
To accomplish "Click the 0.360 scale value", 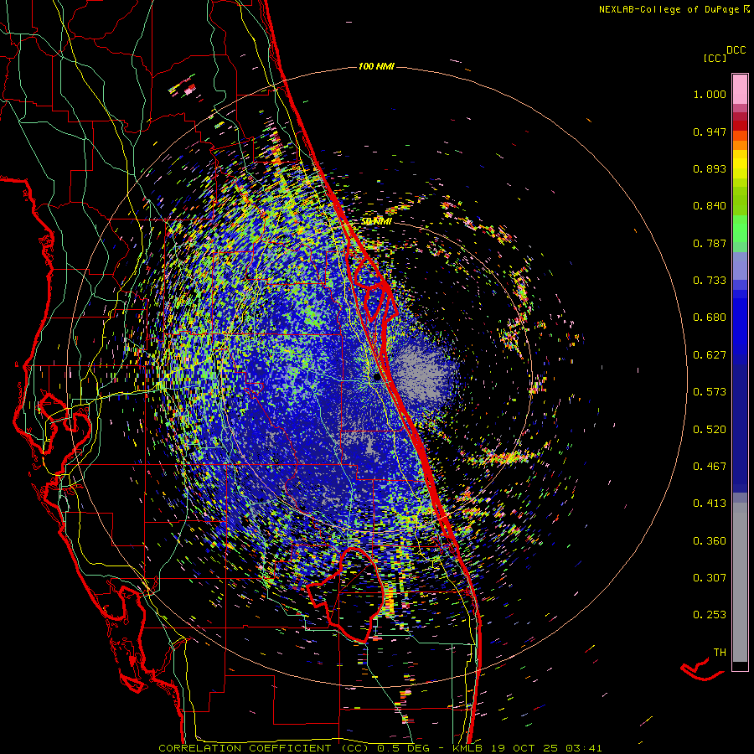I will click(710, 541).
